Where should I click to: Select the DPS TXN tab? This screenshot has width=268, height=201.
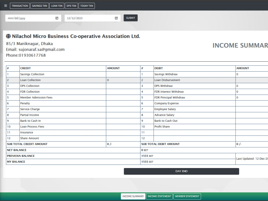click(x=71, y=6)
